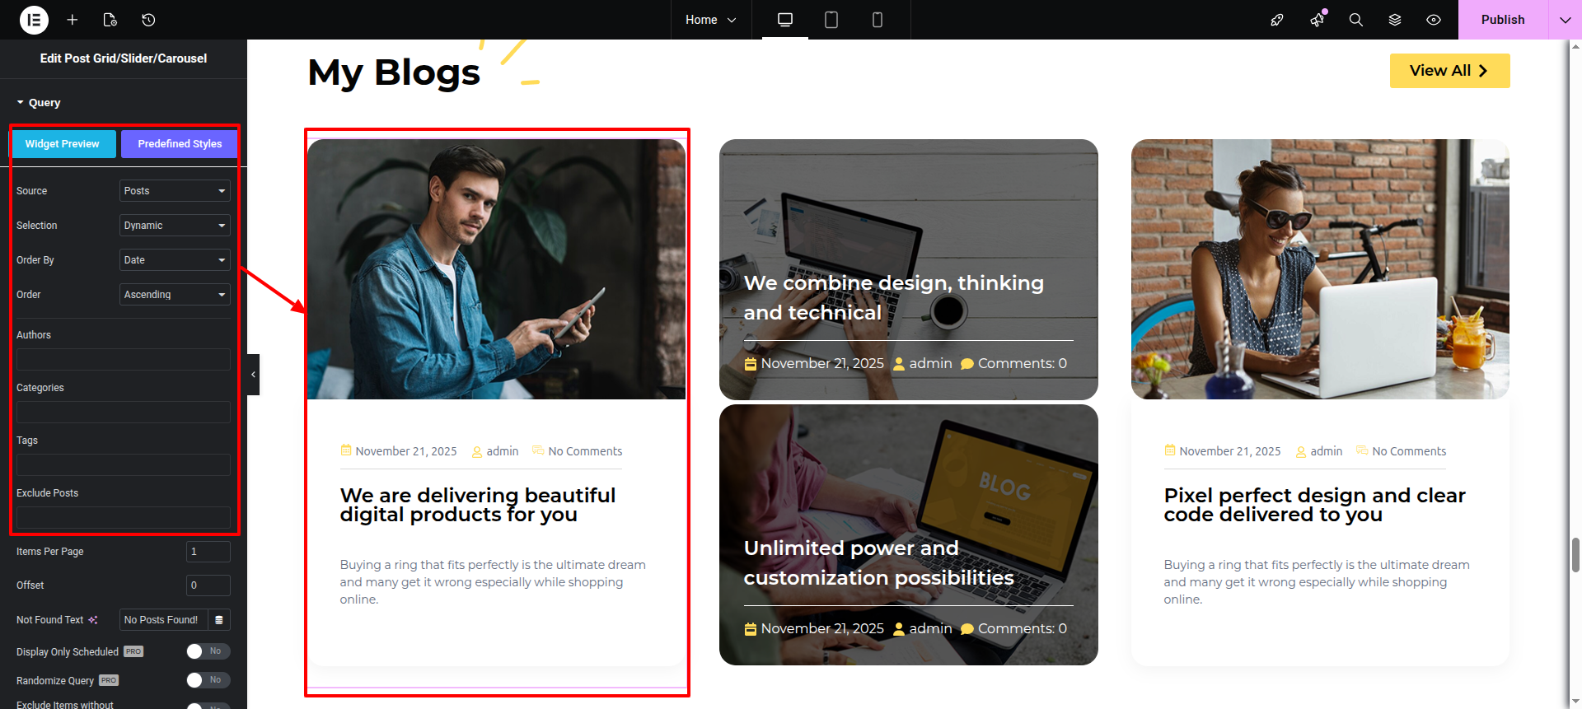
Task: Select the Widget Preview tab
Action: 63,144
